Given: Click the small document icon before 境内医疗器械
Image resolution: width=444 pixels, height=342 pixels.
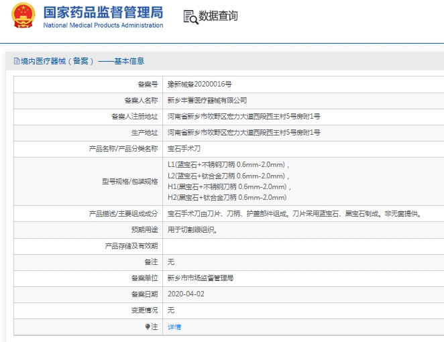Looking at the screenshot, I should [x=17, y=61].
